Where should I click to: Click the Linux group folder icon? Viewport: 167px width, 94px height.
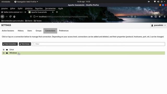(7, 50)
